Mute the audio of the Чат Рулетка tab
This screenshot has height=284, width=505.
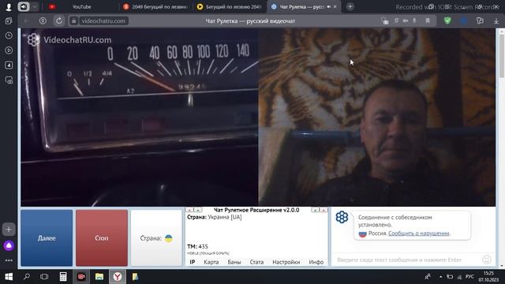329,7
